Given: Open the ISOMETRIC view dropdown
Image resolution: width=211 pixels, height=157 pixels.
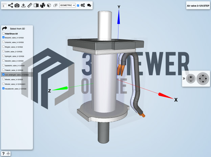Looking at the screenshot, I should tap(67, 5).
